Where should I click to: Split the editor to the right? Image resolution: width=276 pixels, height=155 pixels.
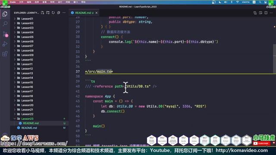(x=266, y=13)
